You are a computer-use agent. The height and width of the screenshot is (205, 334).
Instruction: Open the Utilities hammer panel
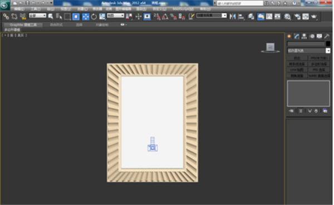click(327, 36)
